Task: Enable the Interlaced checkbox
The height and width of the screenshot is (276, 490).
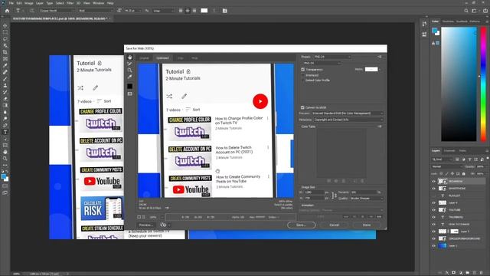Action: (302, 75)
